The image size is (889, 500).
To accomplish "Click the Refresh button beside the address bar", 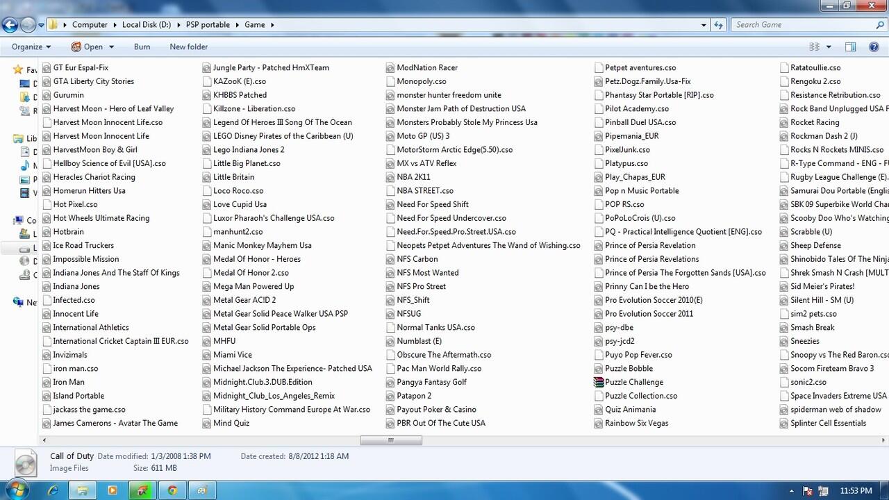I will click(720, 24).
